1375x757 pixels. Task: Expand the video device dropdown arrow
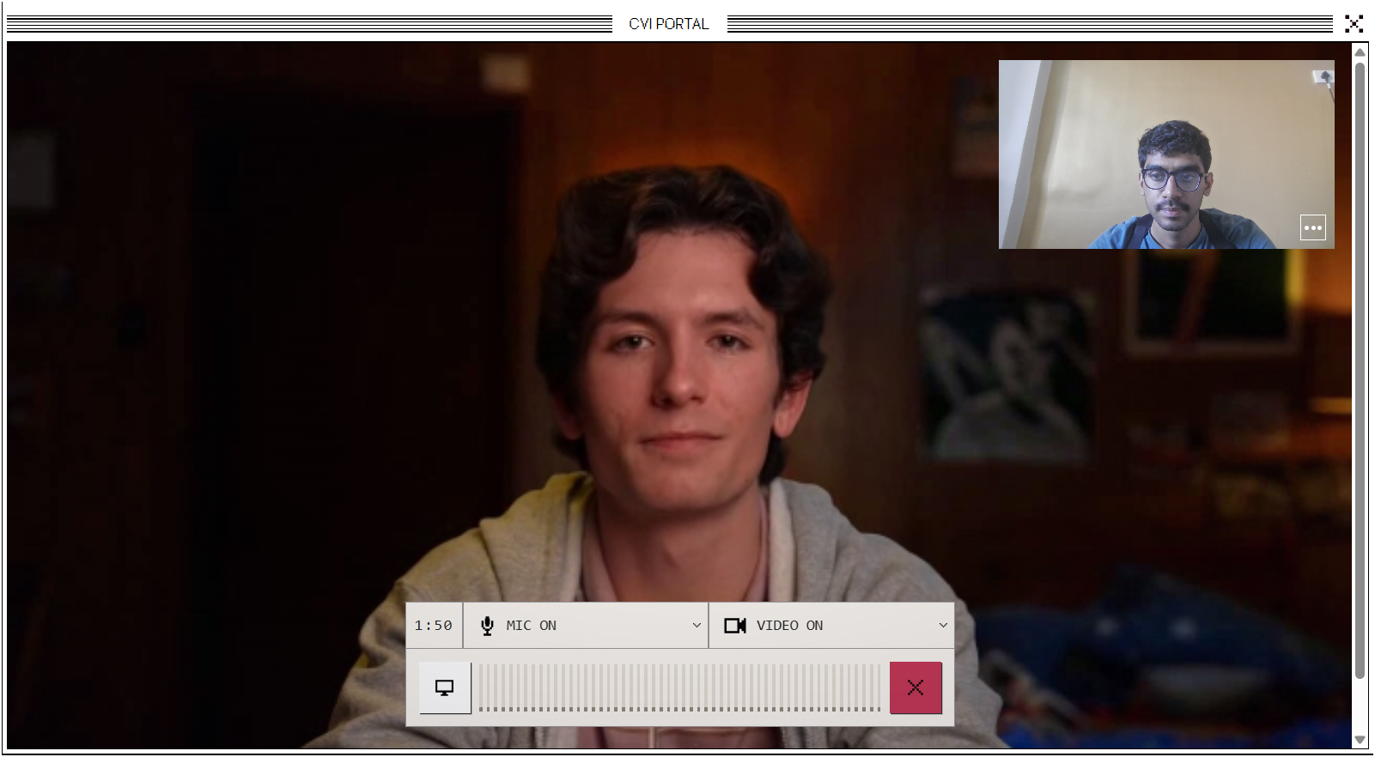pos(943,626)
